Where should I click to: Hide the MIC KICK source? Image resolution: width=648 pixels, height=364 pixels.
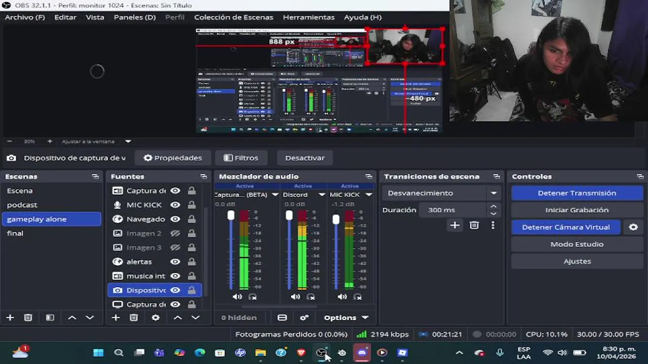[175, 205]
